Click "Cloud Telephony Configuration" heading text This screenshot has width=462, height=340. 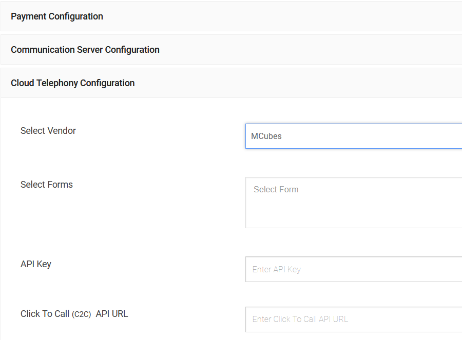[73, 83]
